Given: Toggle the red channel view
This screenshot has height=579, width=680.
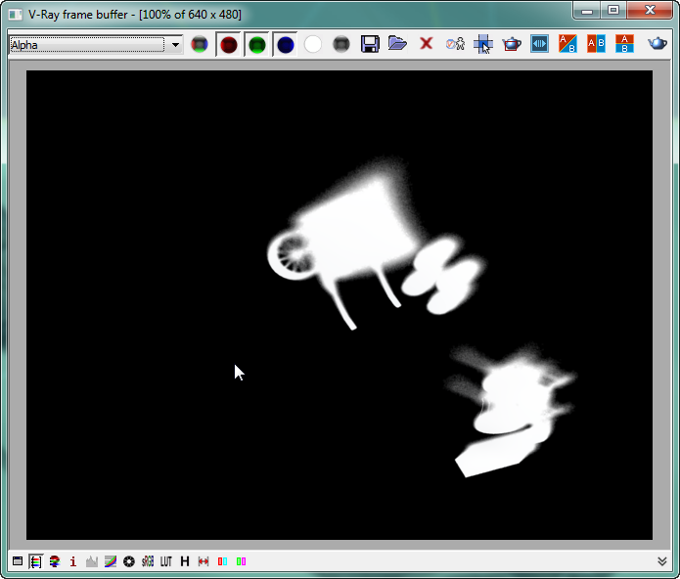Looking at the screenshot, I should click(x=229, y=45).
